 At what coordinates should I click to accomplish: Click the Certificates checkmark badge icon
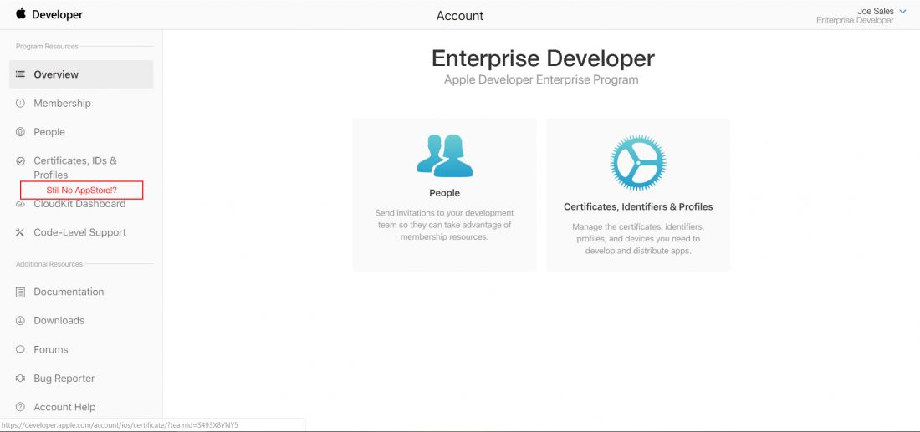[x=21, y=160]
